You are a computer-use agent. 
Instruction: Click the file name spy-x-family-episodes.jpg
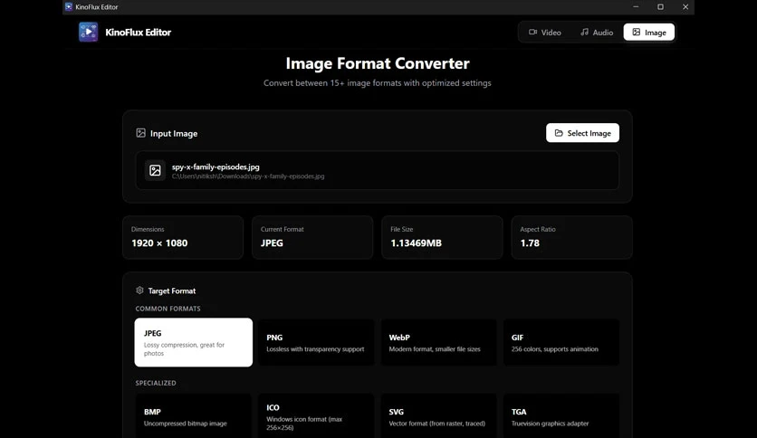click(216, 167)
